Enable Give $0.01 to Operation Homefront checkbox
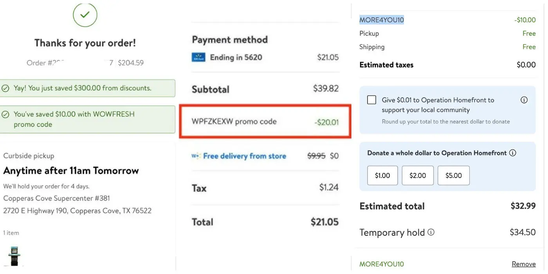This screenshot has width=548, height=274. 371,100
